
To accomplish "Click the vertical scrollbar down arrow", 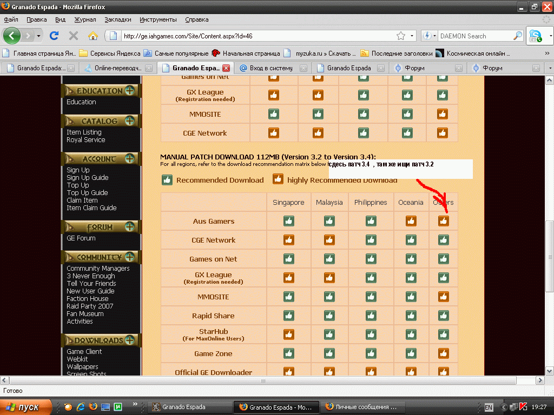I will pos(550,371).
